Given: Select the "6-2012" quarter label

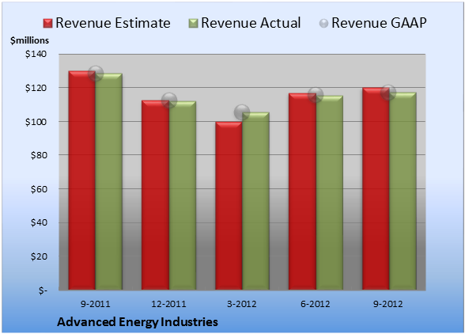Looking at the screenshot, I should (x=316, y=304).
